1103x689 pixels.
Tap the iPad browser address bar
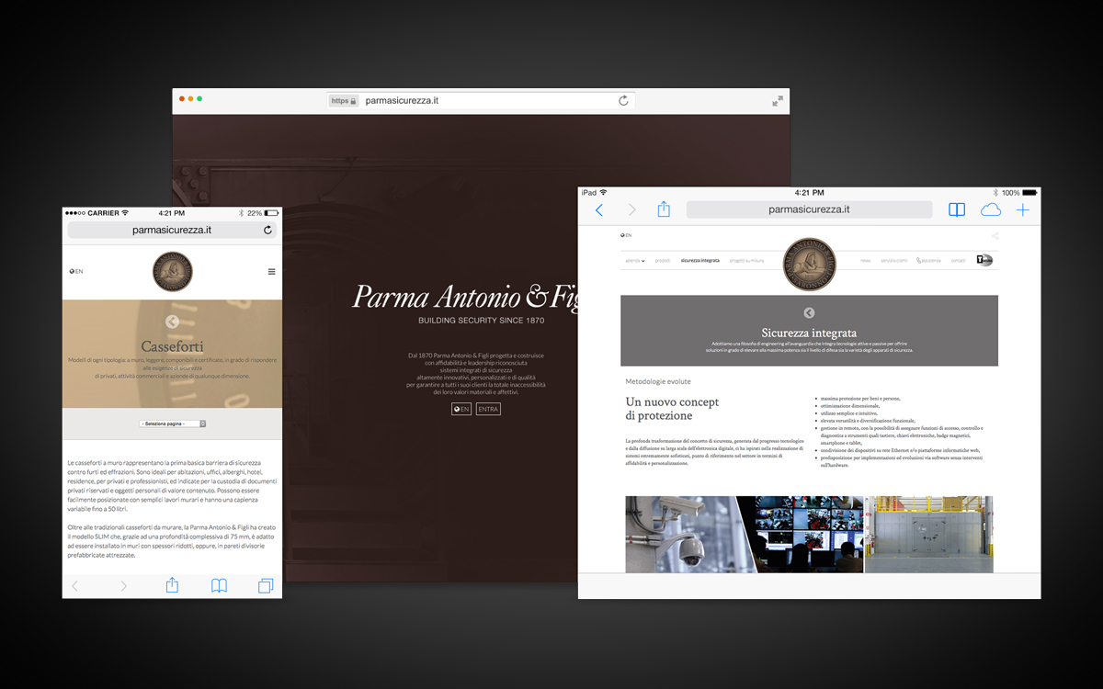pos(809,209)
